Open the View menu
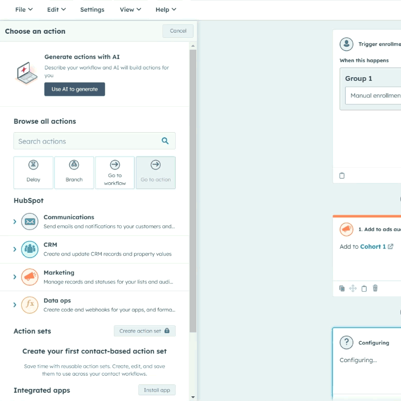 pyautogui.click(x=131, y=9)
